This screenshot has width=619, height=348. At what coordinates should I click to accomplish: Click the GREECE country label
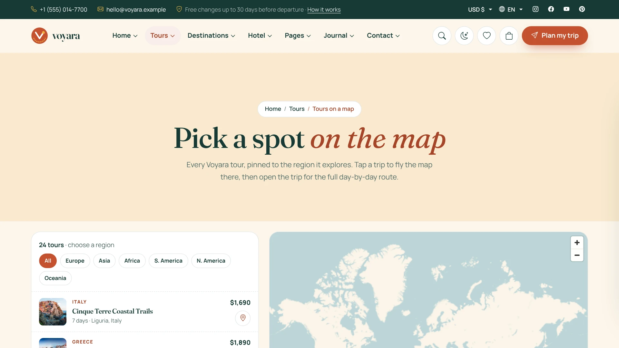click(x=83, y=342)
